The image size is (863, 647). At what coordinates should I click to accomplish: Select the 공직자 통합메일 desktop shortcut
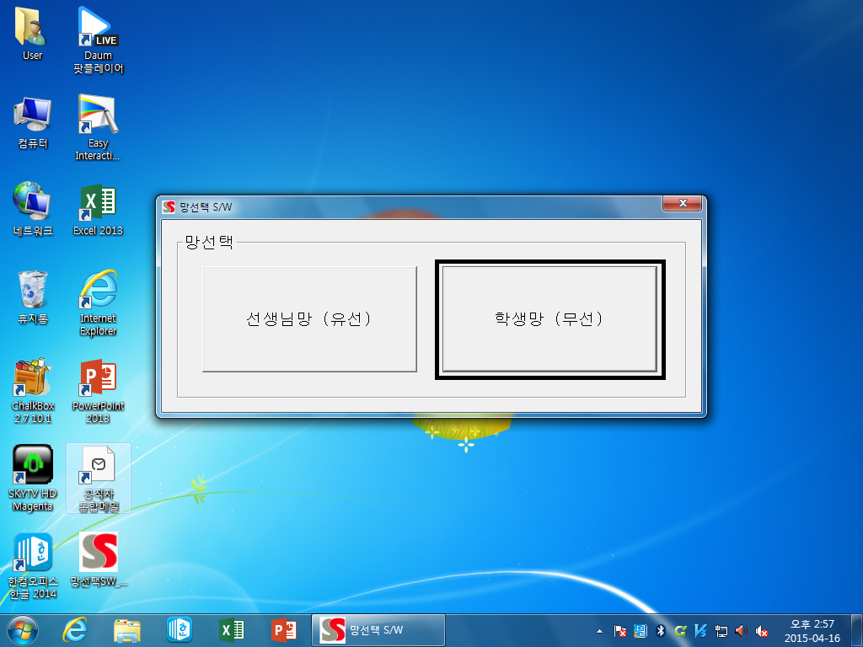pyautogui.click(x=99, y=479)
